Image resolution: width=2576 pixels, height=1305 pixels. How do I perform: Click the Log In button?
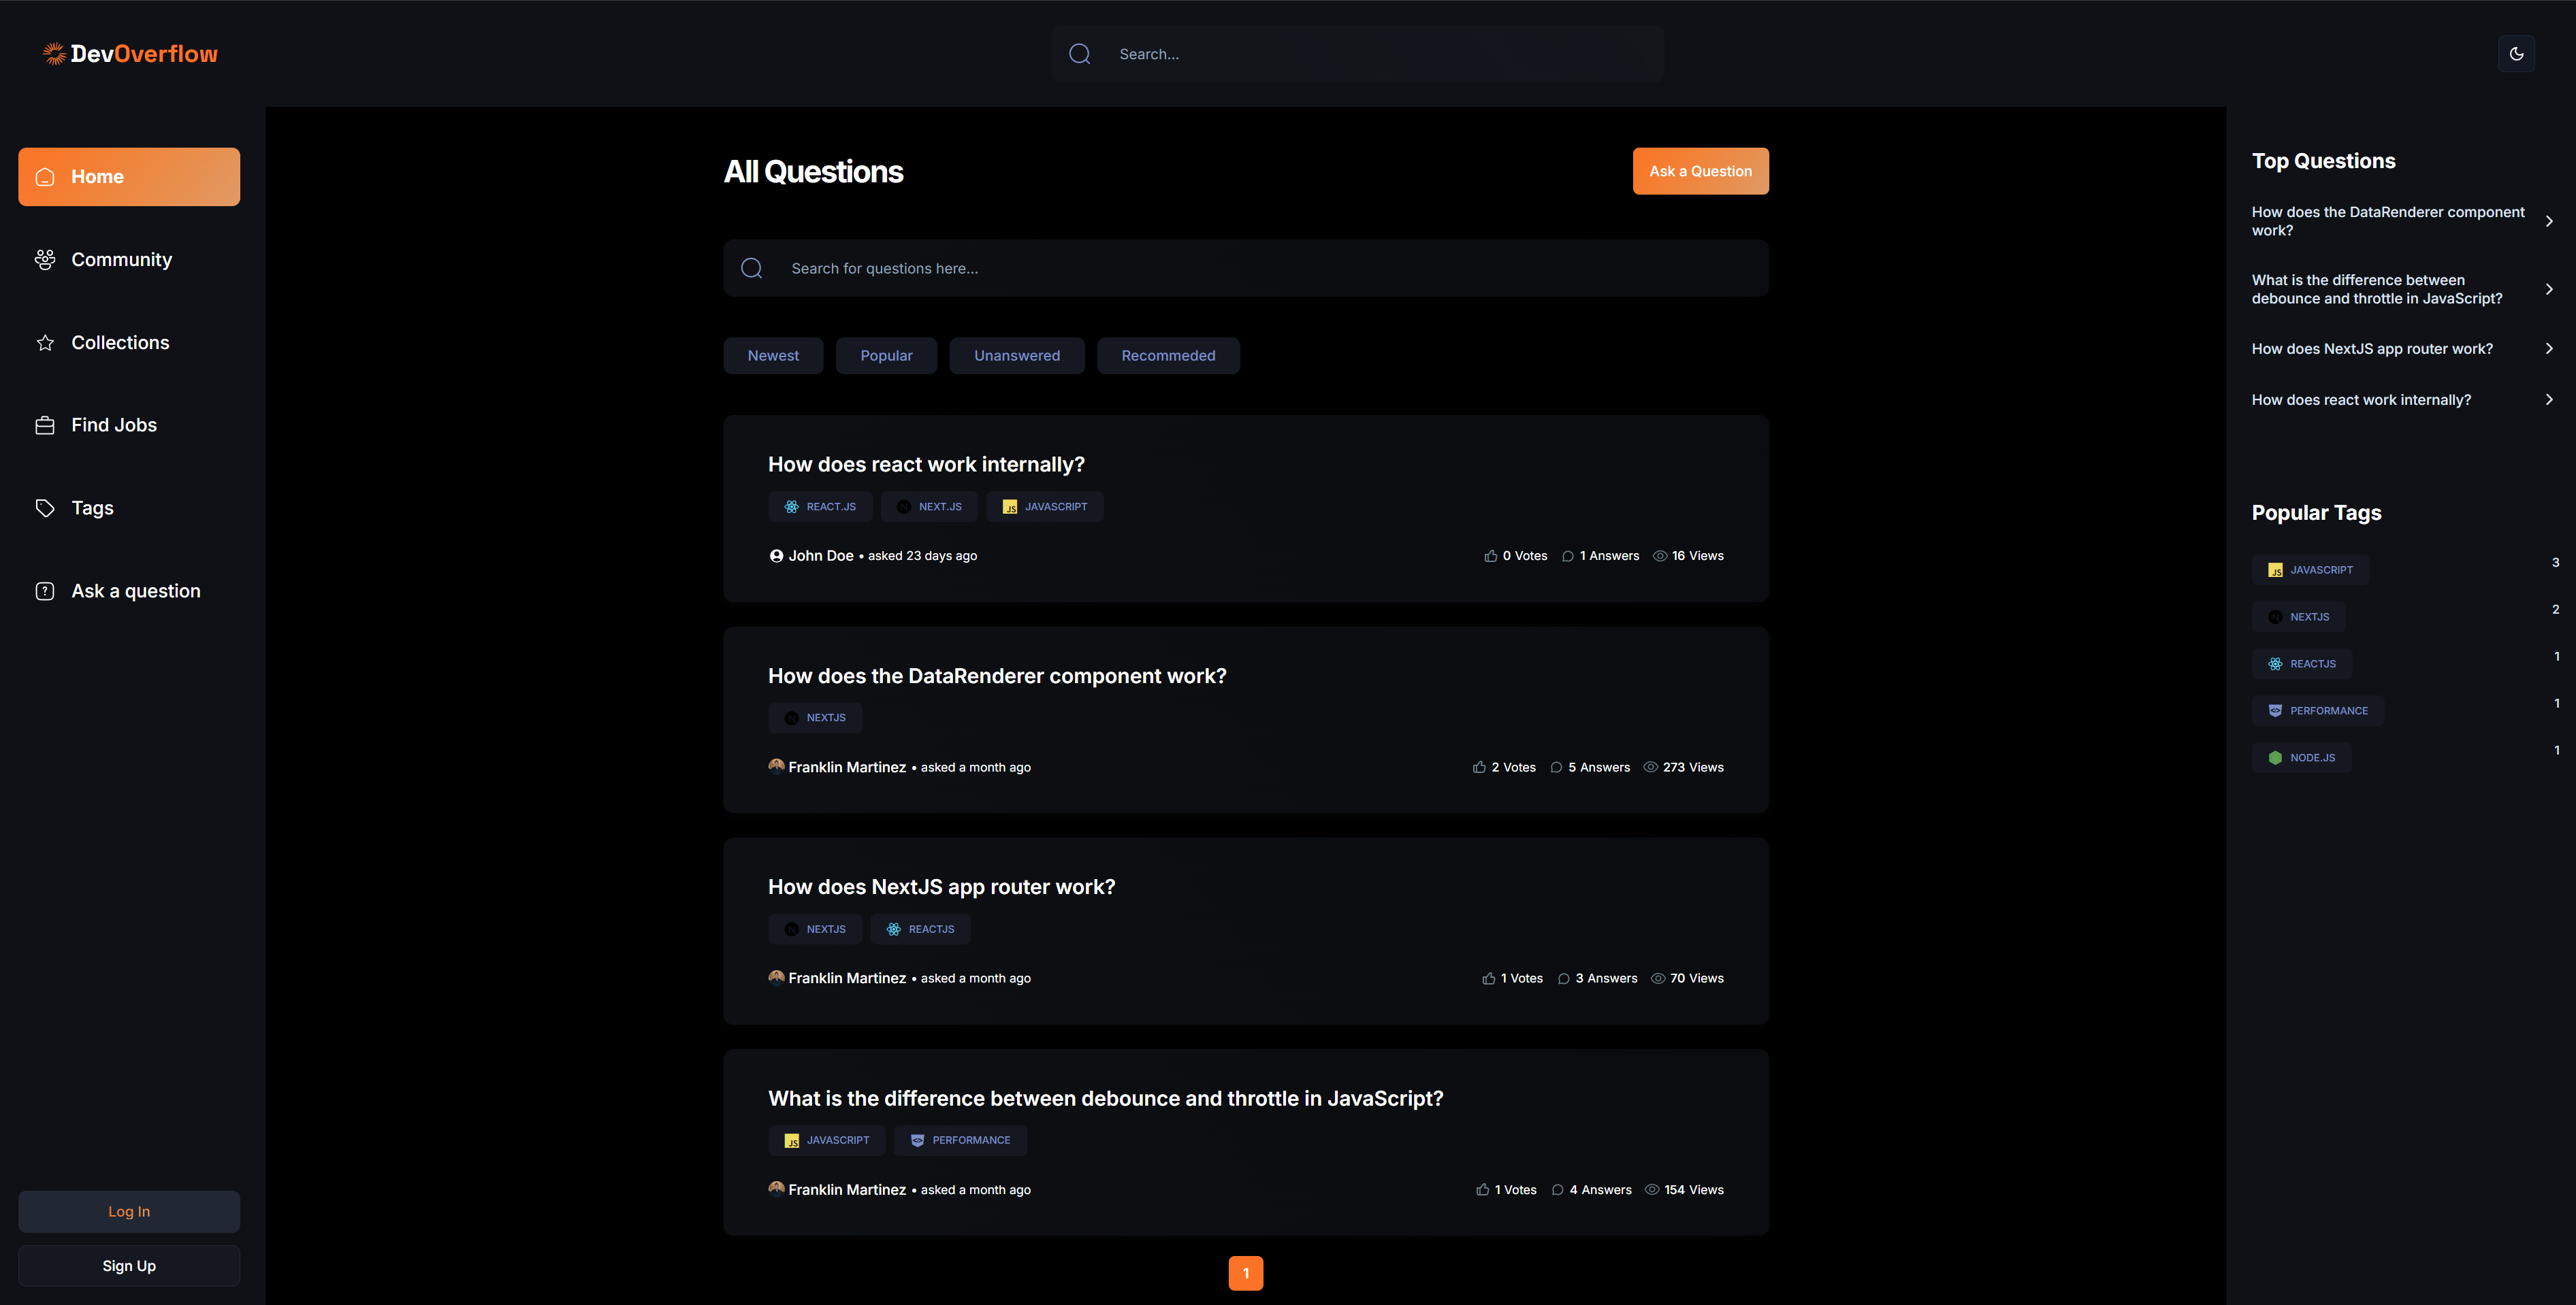point(129,1211)
